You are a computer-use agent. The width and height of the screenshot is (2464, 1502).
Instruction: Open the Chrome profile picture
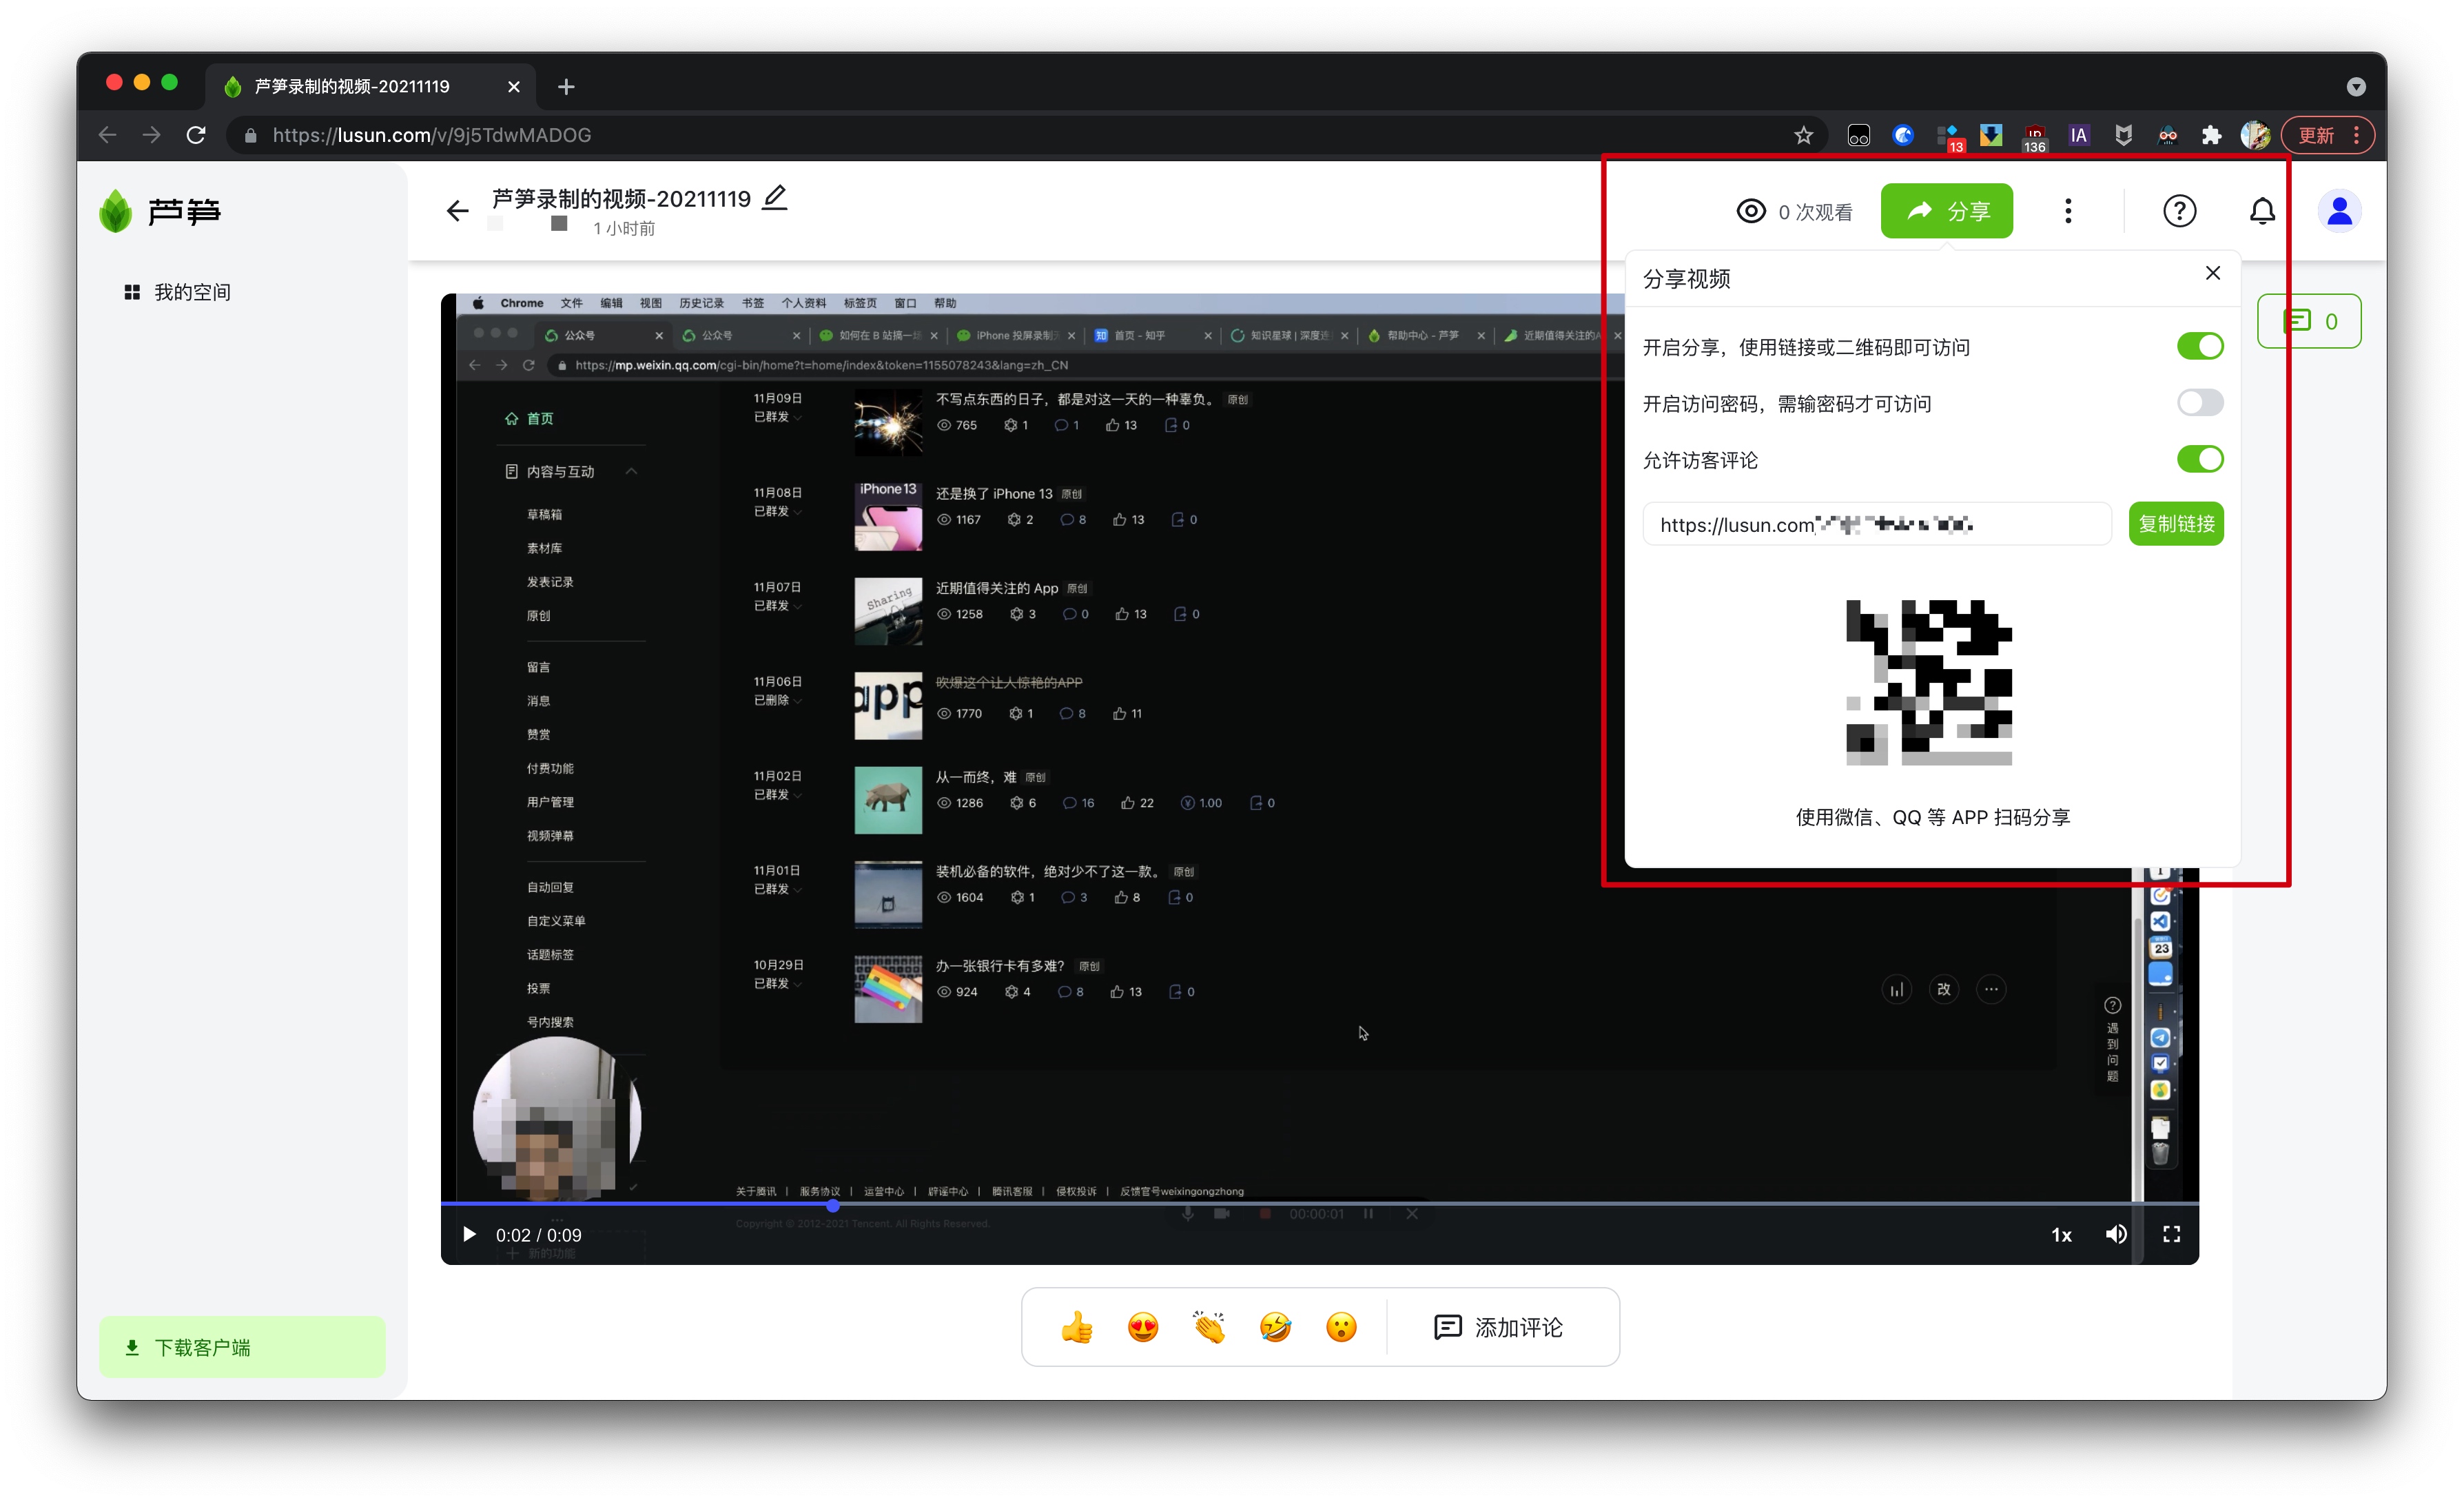tap(2254, 135)
